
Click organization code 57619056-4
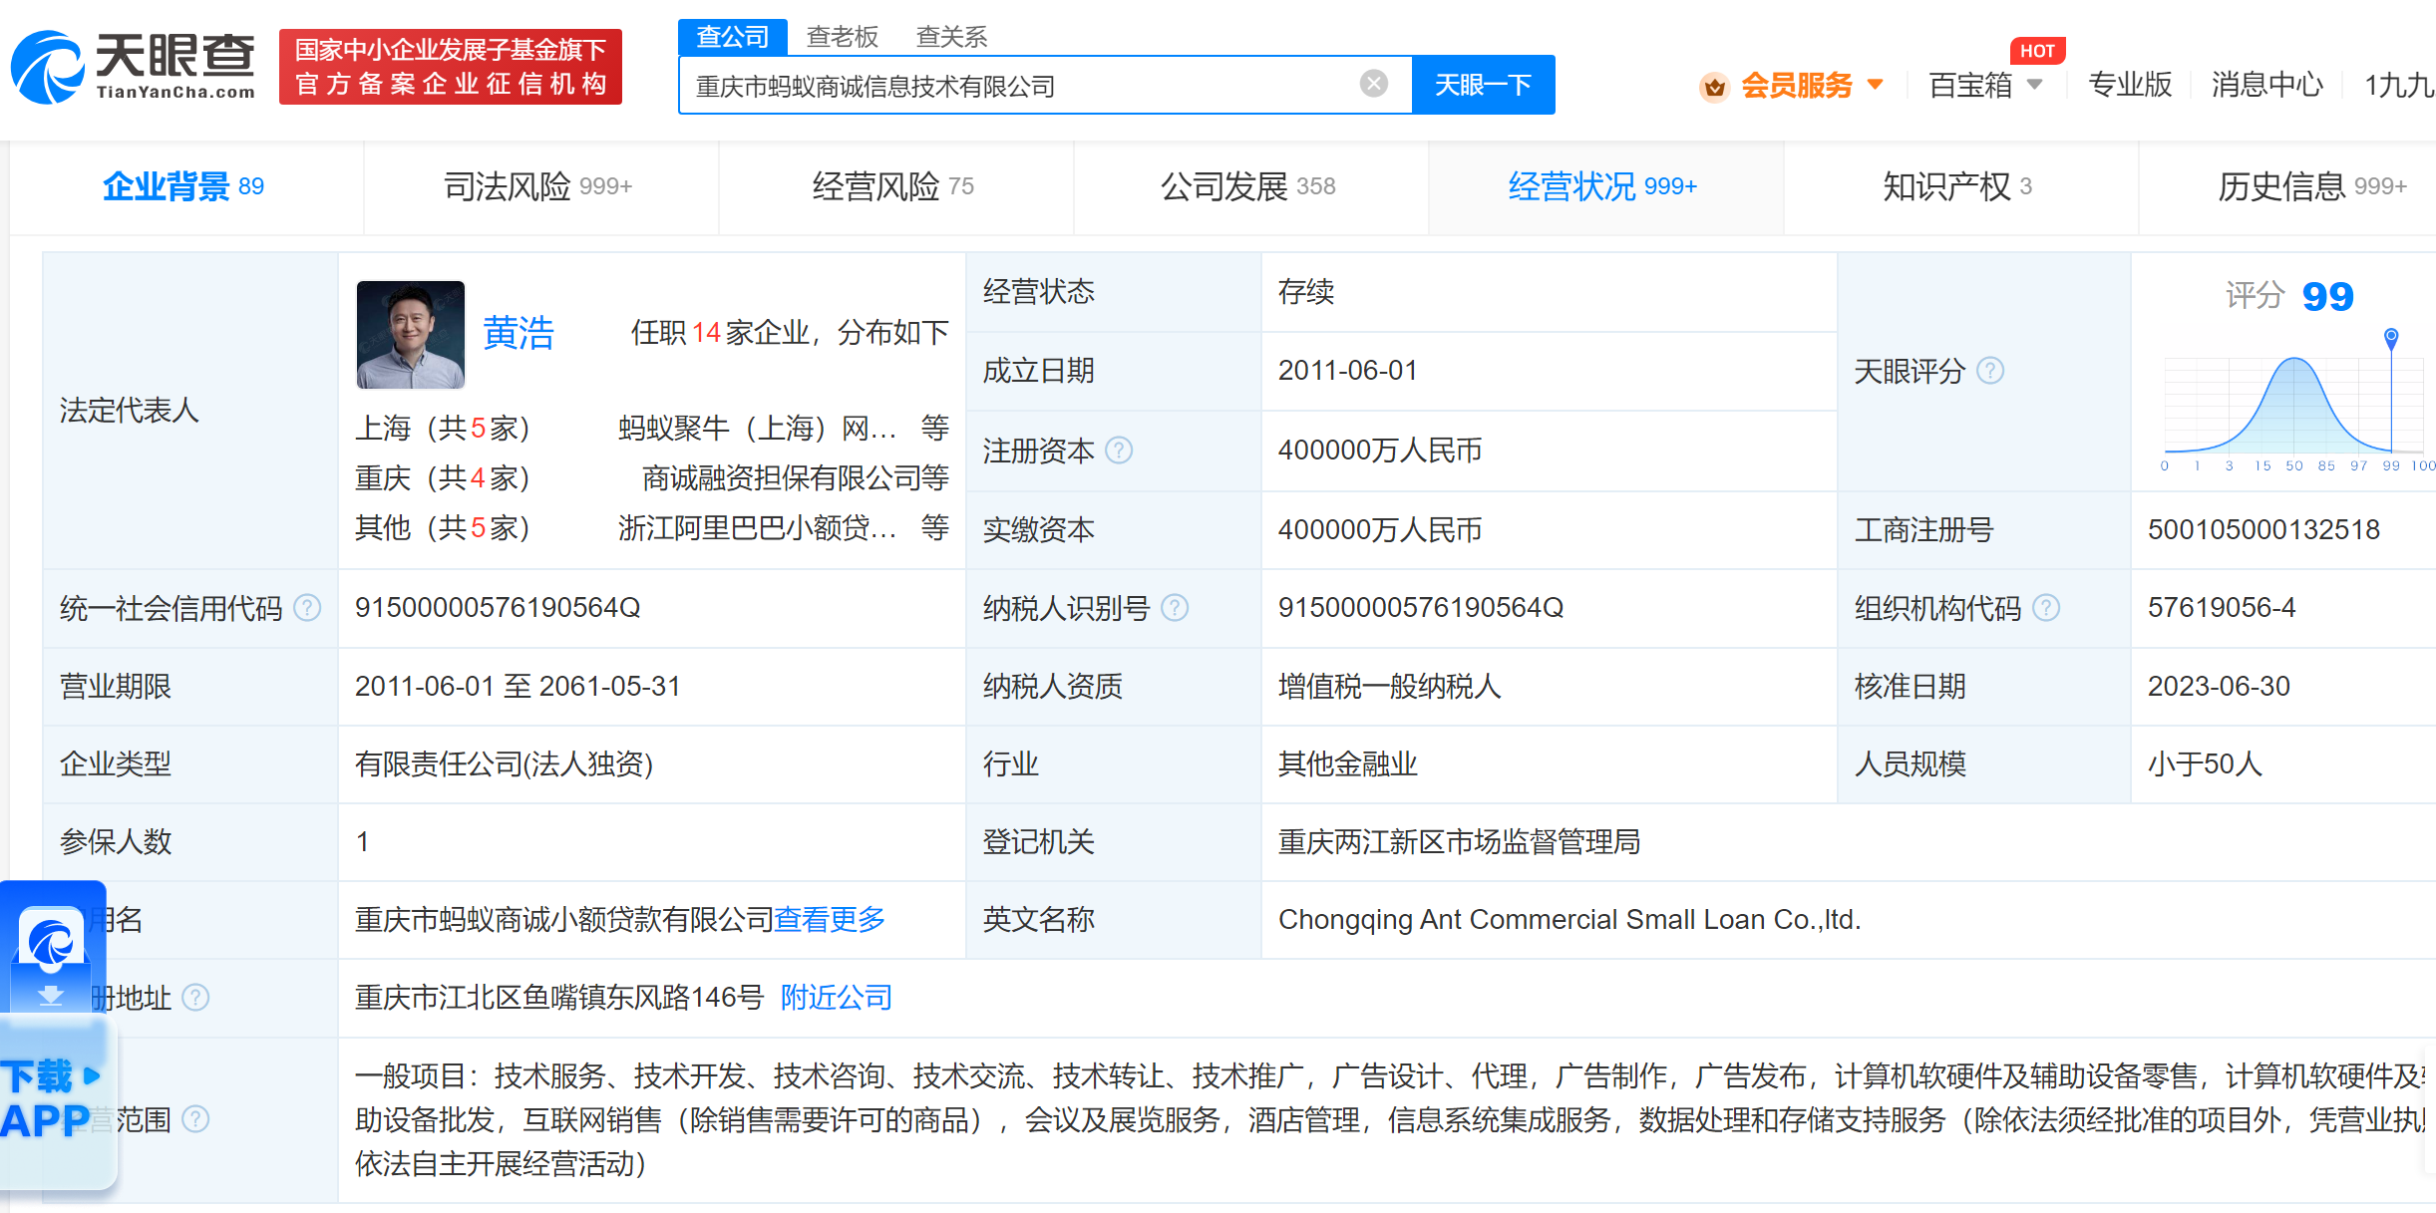(x=2222, y=608)
